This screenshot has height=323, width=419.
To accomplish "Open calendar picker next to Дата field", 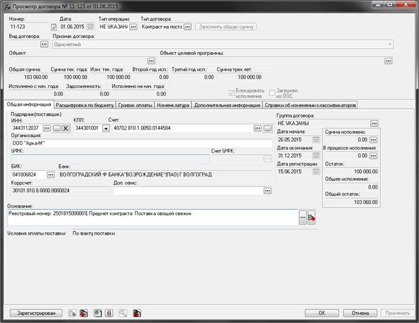I will point(91,26).
